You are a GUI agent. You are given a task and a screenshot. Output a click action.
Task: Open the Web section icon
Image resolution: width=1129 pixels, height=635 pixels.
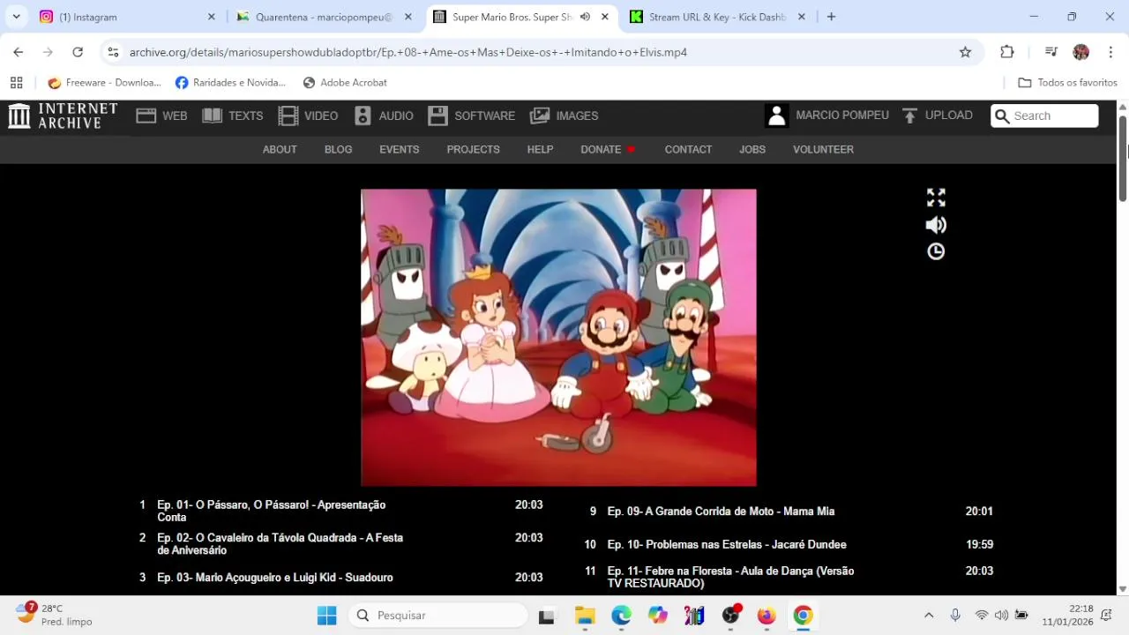pyautogui.click(x=146, y=116)
